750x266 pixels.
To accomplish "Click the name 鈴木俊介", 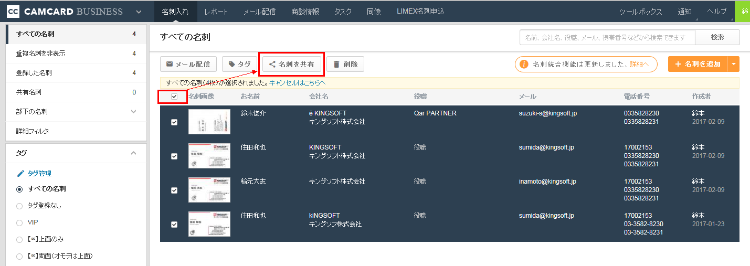I will click(x=253, y=113).
